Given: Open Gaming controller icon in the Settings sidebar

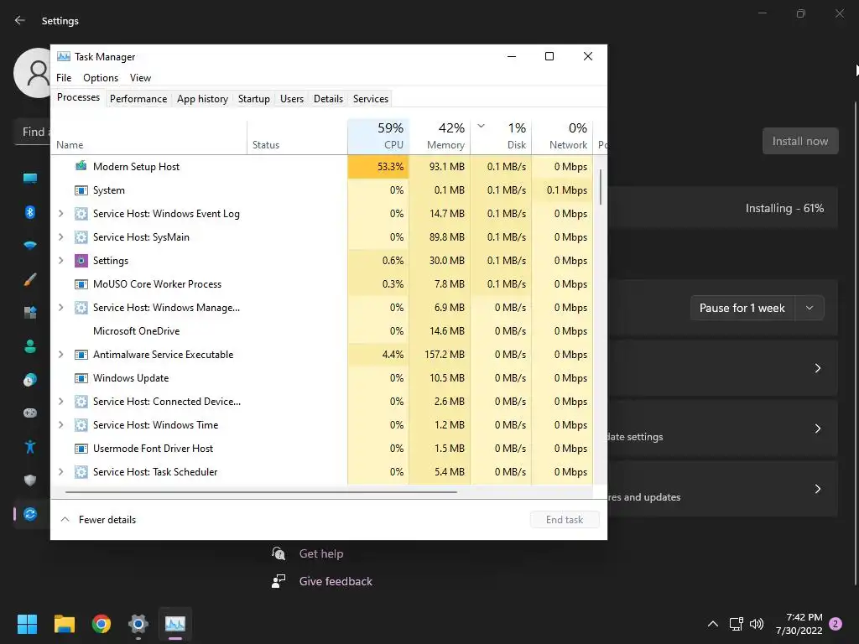Looking at the screenshot, I should (30, 413).
